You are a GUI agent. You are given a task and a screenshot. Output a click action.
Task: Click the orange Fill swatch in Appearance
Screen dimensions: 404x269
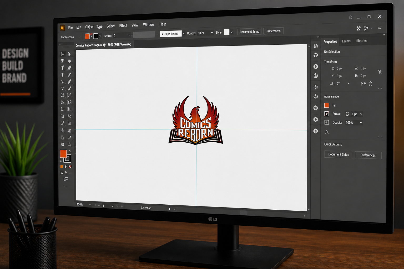coord(327,105)
